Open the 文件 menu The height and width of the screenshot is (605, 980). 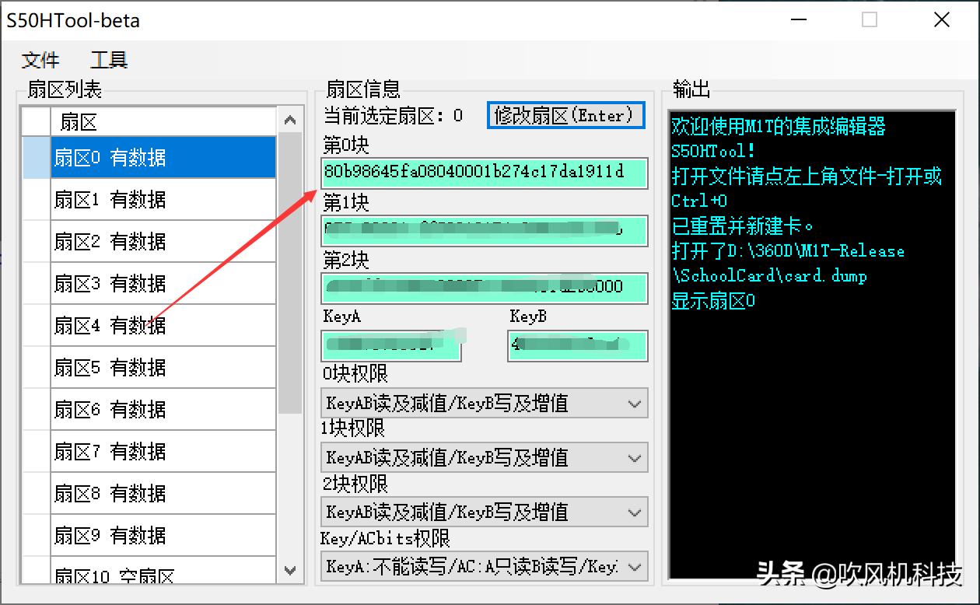[x=40, y=60]
